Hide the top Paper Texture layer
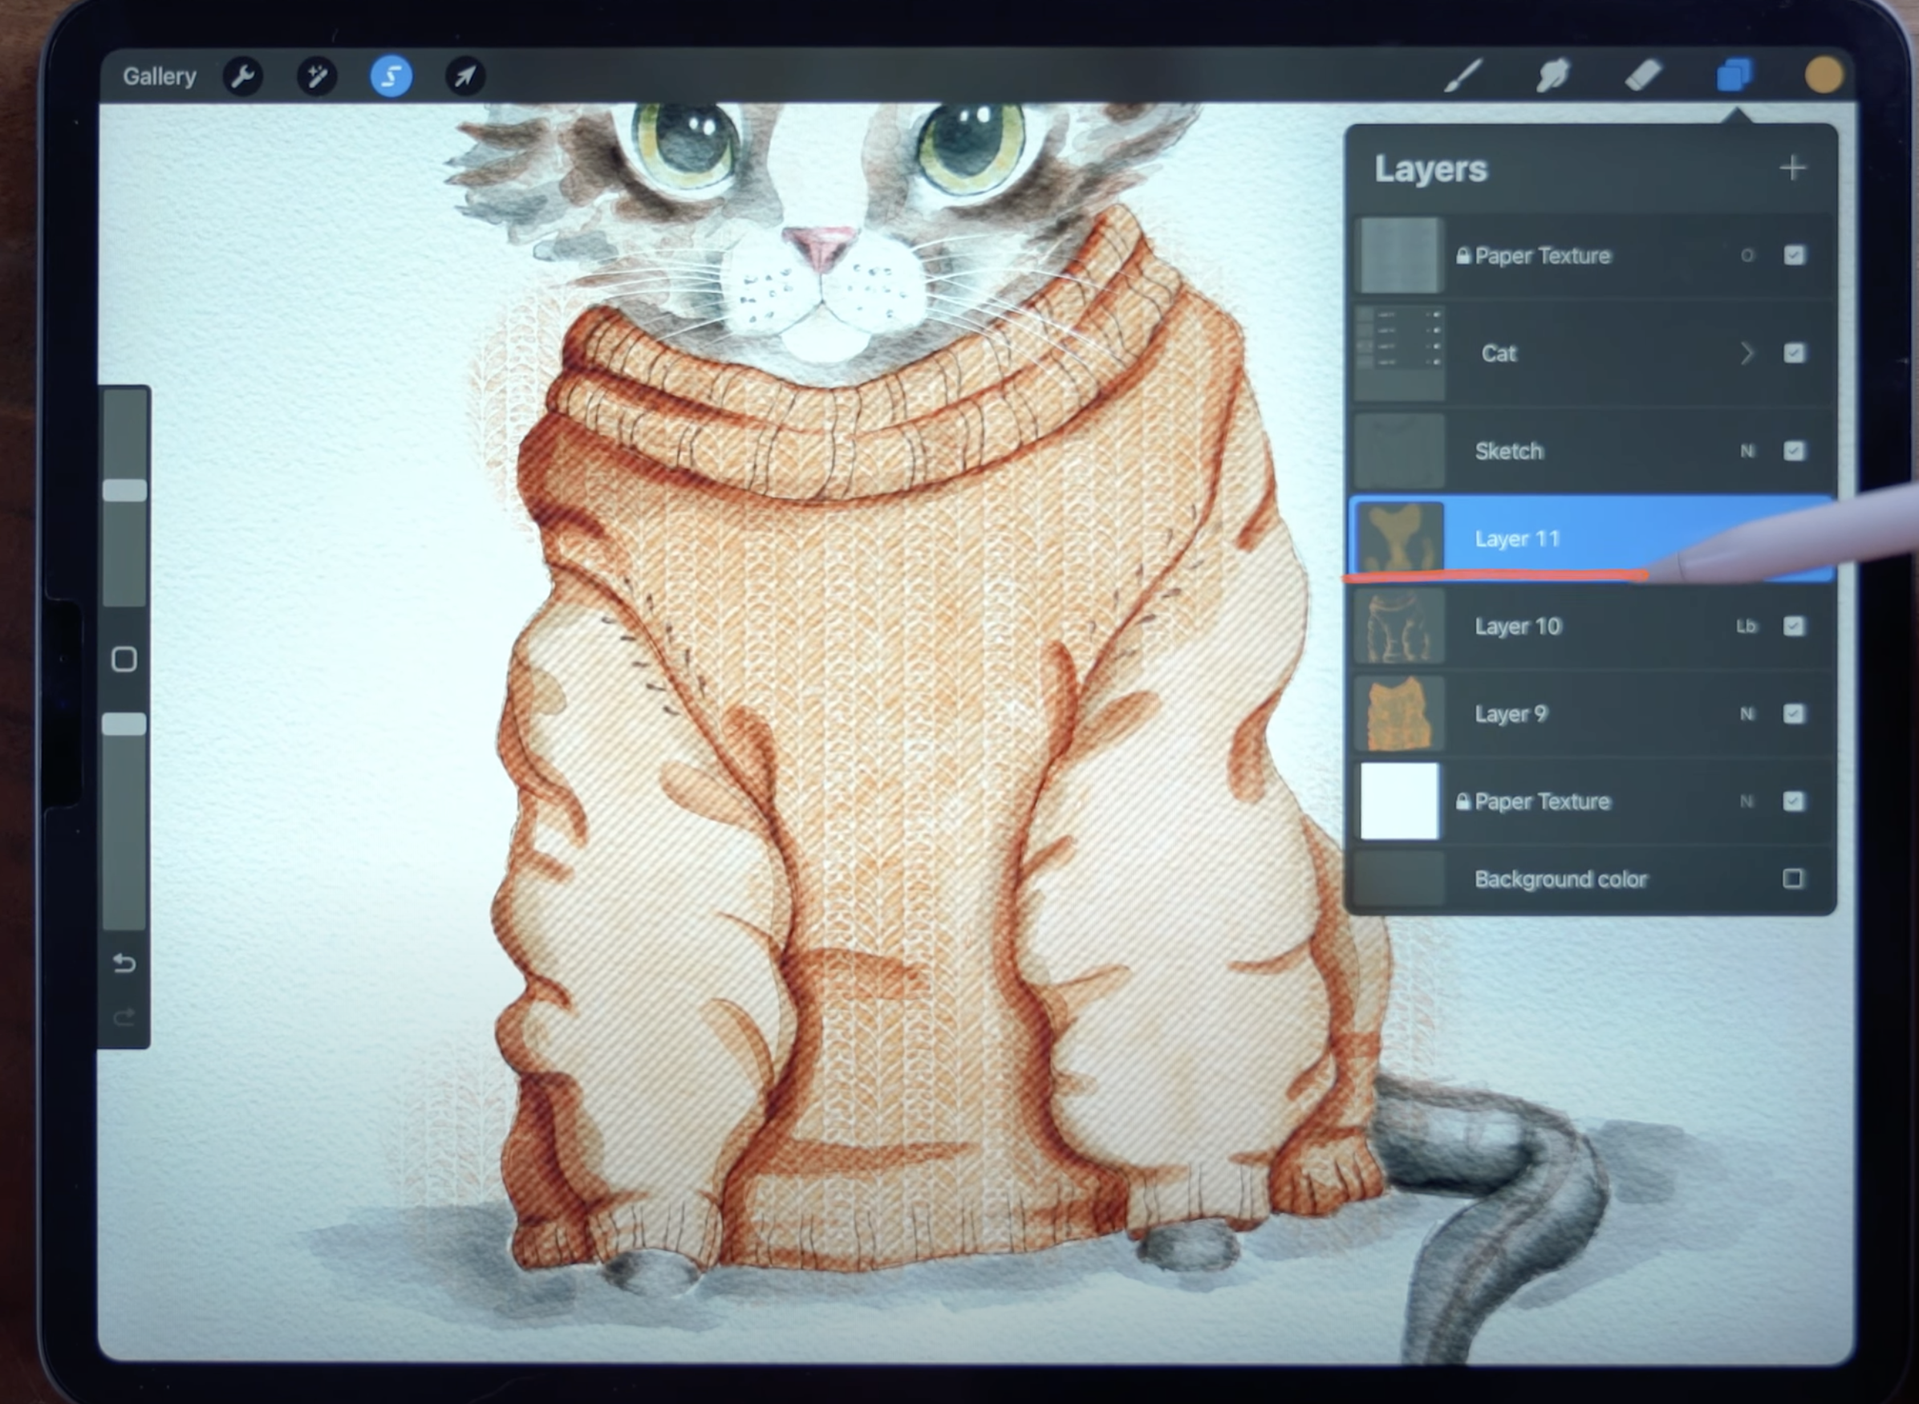This screenshot has width=1919, height=1404. (x=1793, y=255)
